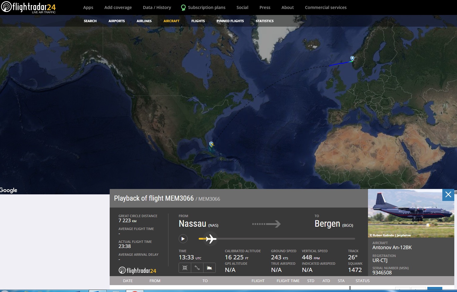Open Commercial services menu
The width and height of the screenshot is (457, 292).
click(325, 7)
